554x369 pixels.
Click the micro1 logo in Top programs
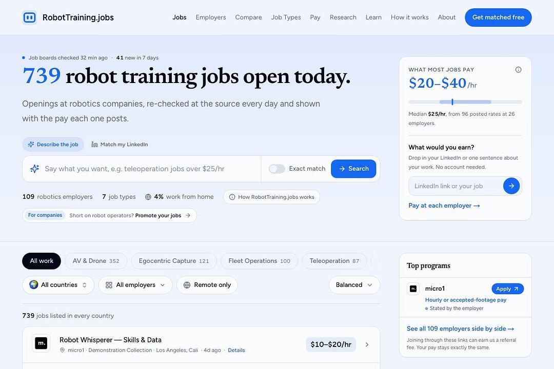click(413, 289)
